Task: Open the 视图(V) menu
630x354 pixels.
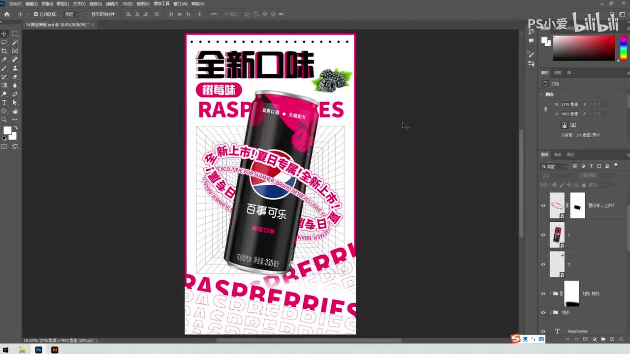Action: click(x=143, y=4)
